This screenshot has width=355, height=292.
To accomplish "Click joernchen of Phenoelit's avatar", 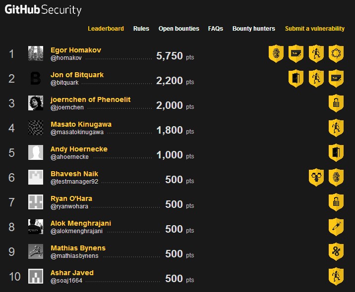I will 36,103.
